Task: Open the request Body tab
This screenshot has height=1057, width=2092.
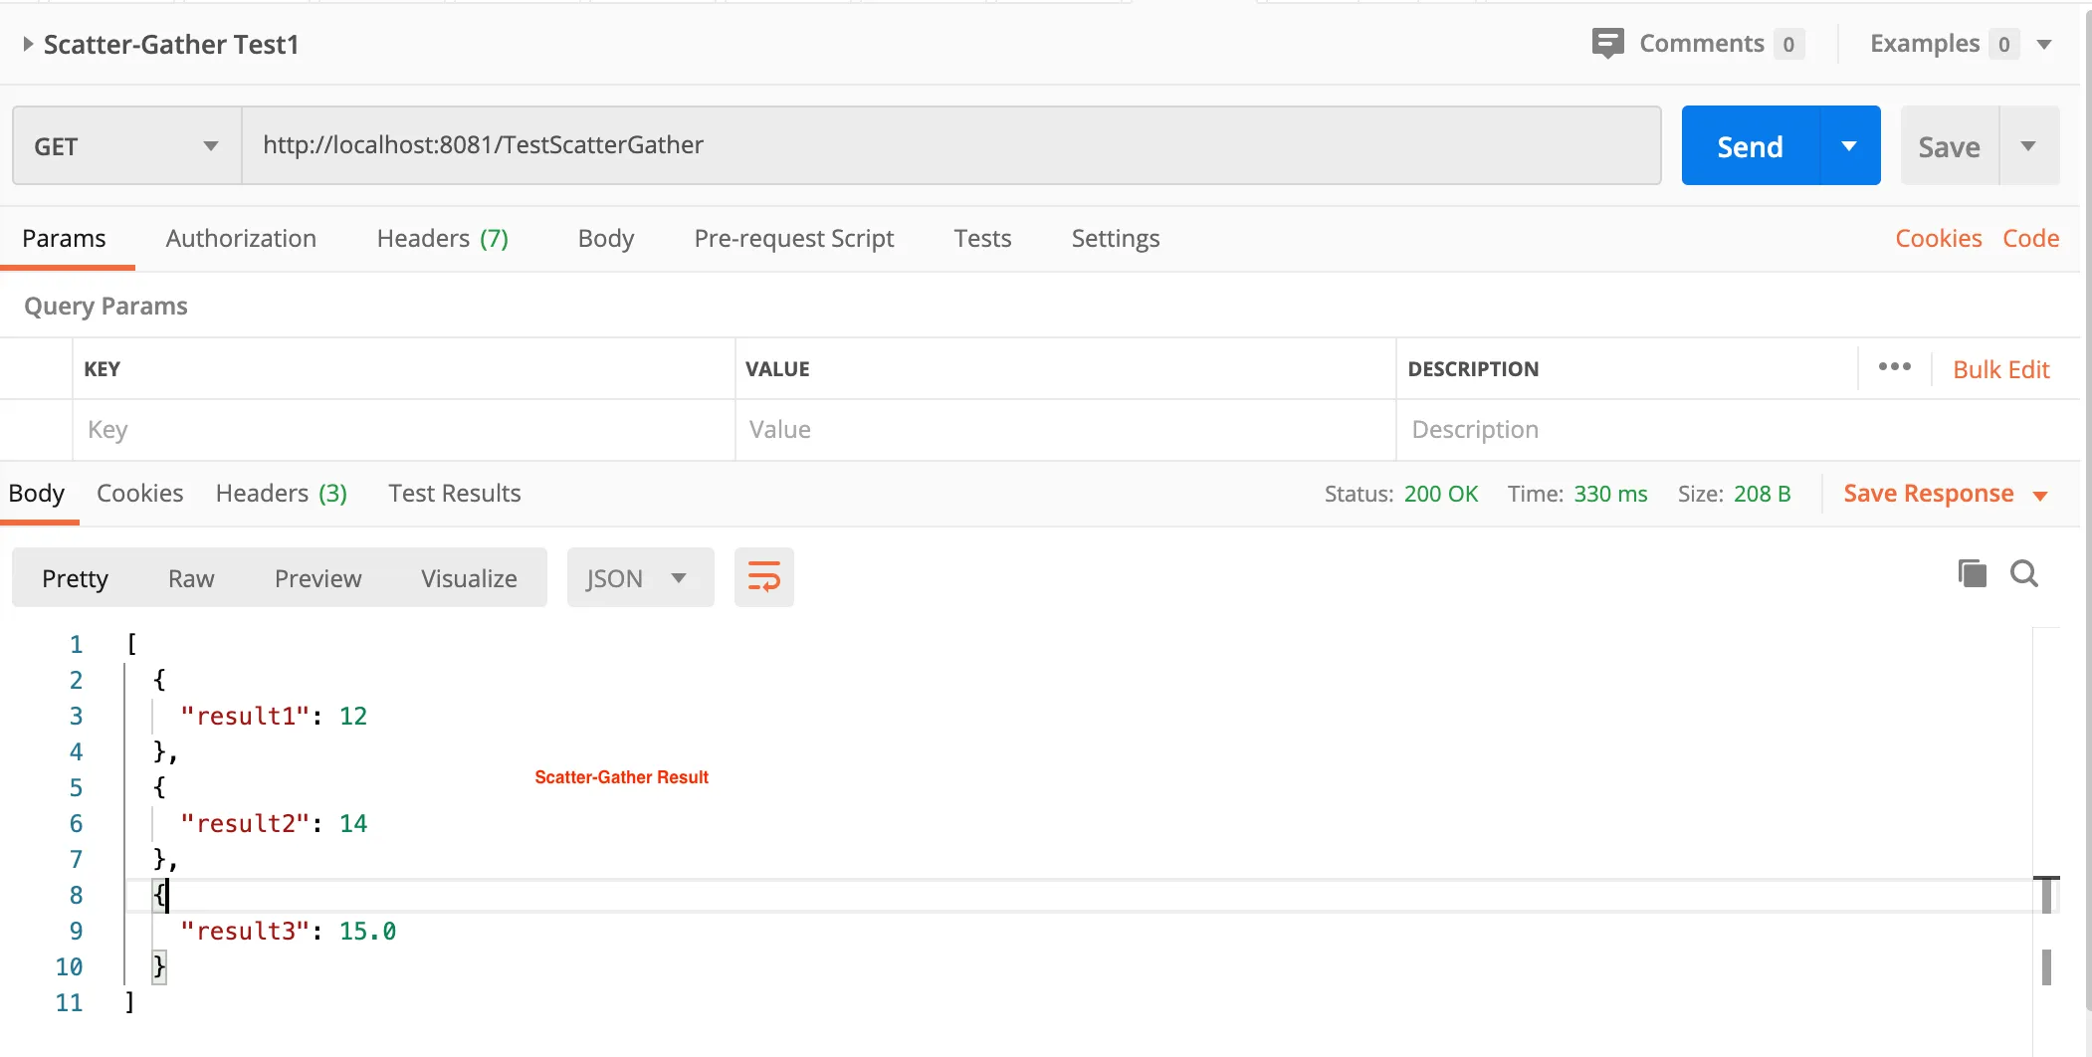Action: (x=605, y=239)
